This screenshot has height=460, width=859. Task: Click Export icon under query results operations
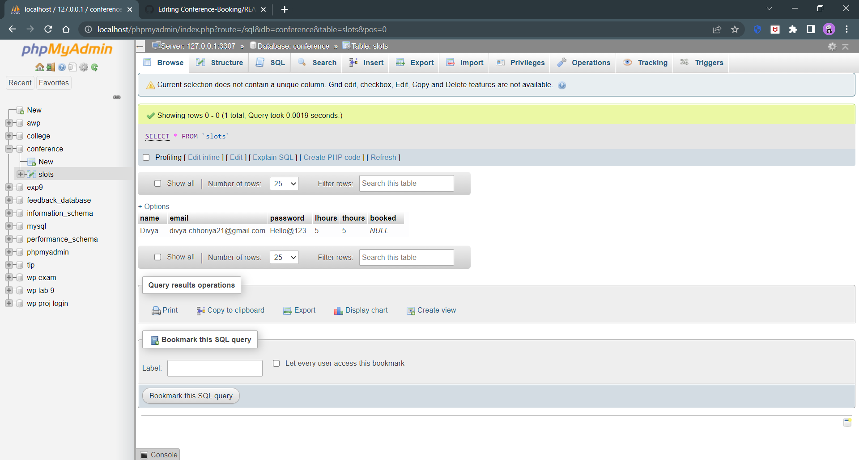pos(287,311)
